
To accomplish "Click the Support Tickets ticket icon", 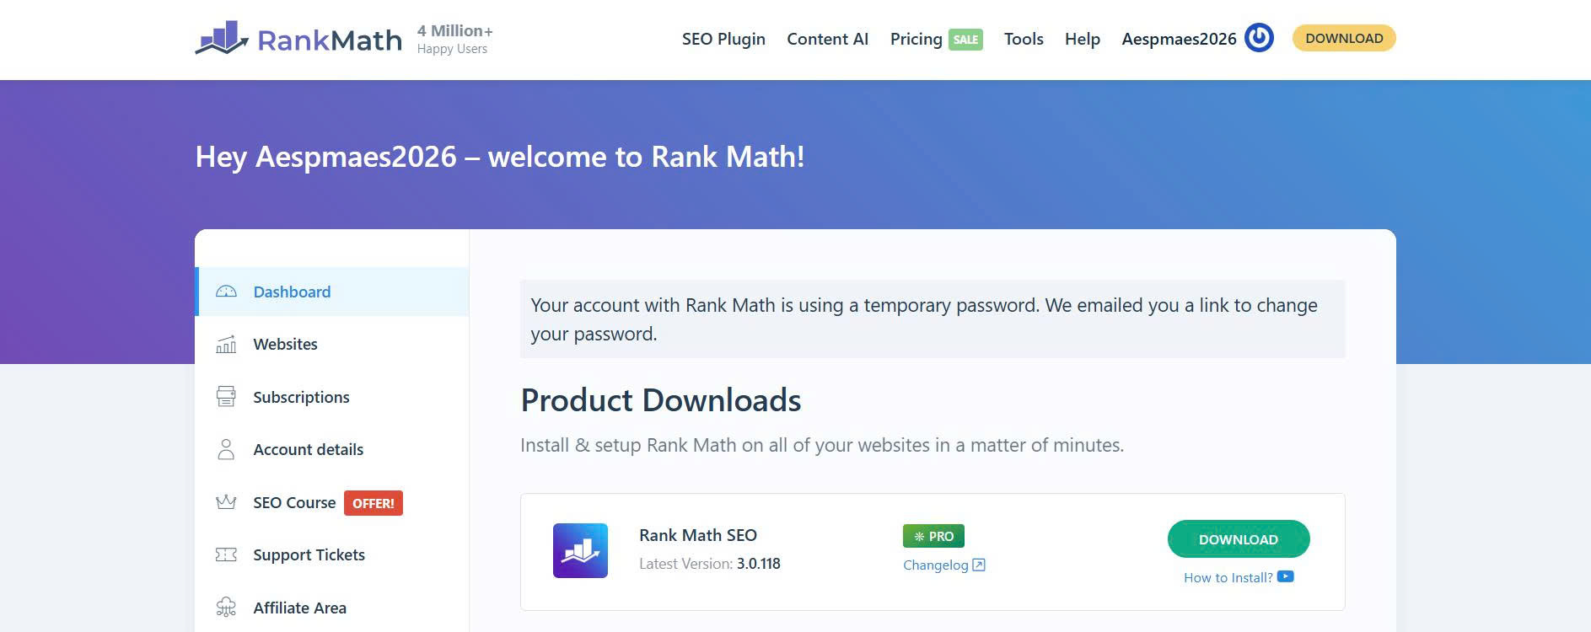I will pos(226,554).
